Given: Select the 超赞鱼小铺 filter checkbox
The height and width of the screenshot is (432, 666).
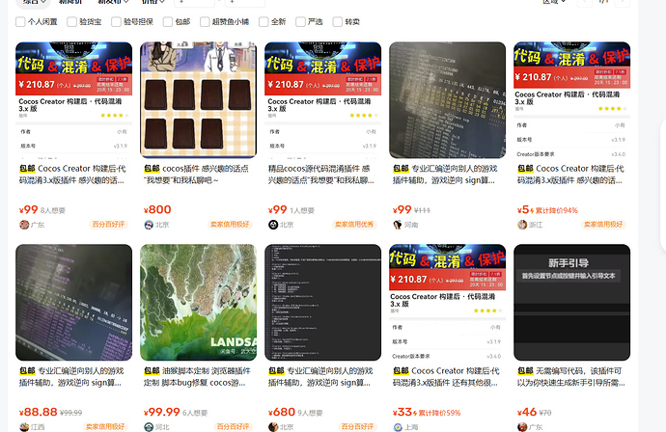Looking at the screenshot, I should point(205,21).
